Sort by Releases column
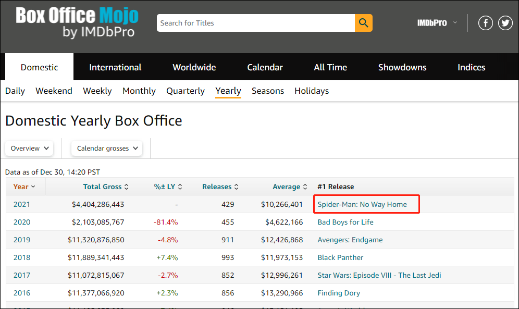Viewport: 519px width, 309px height. pos(220,187)
